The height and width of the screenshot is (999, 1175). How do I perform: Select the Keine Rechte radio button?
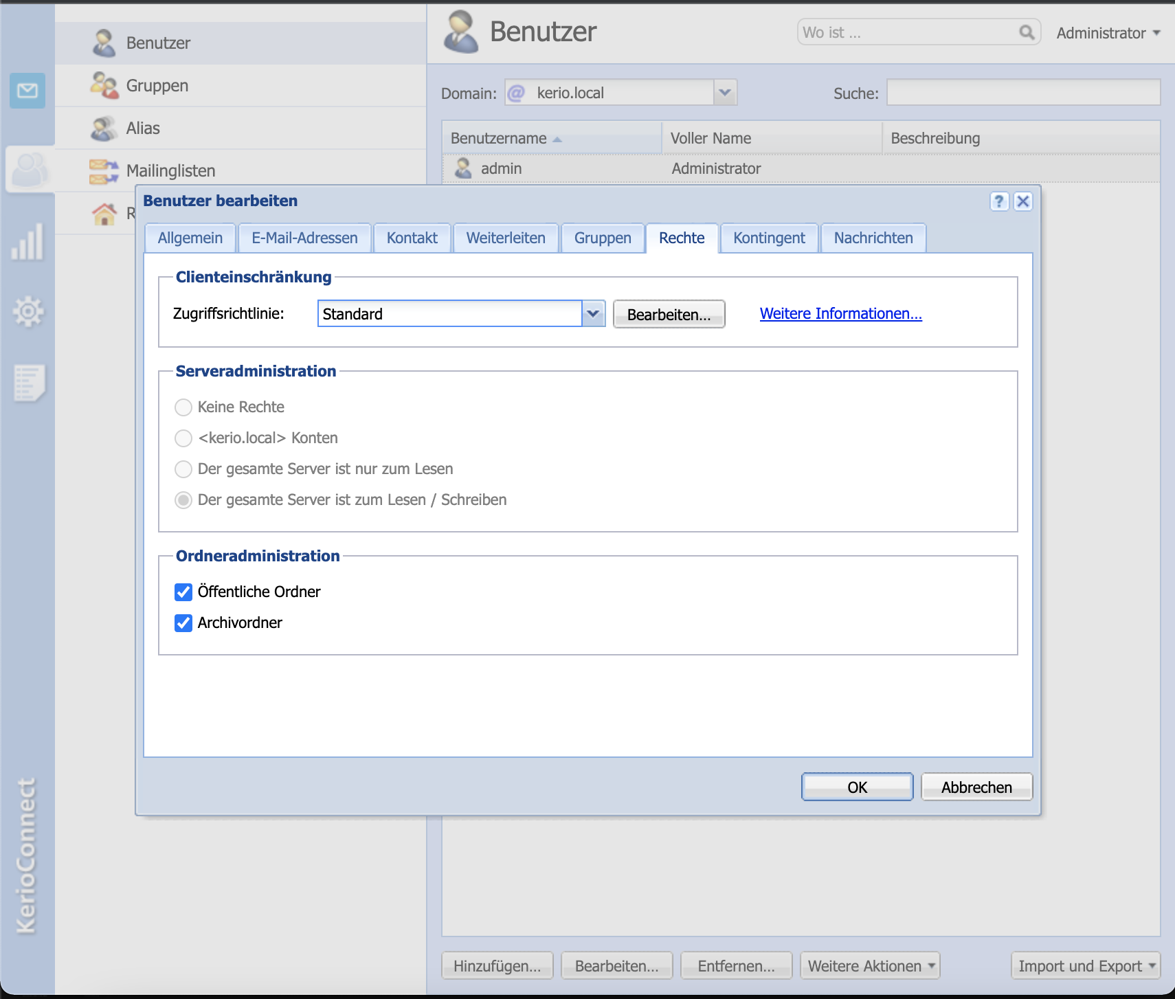point(183,407)
